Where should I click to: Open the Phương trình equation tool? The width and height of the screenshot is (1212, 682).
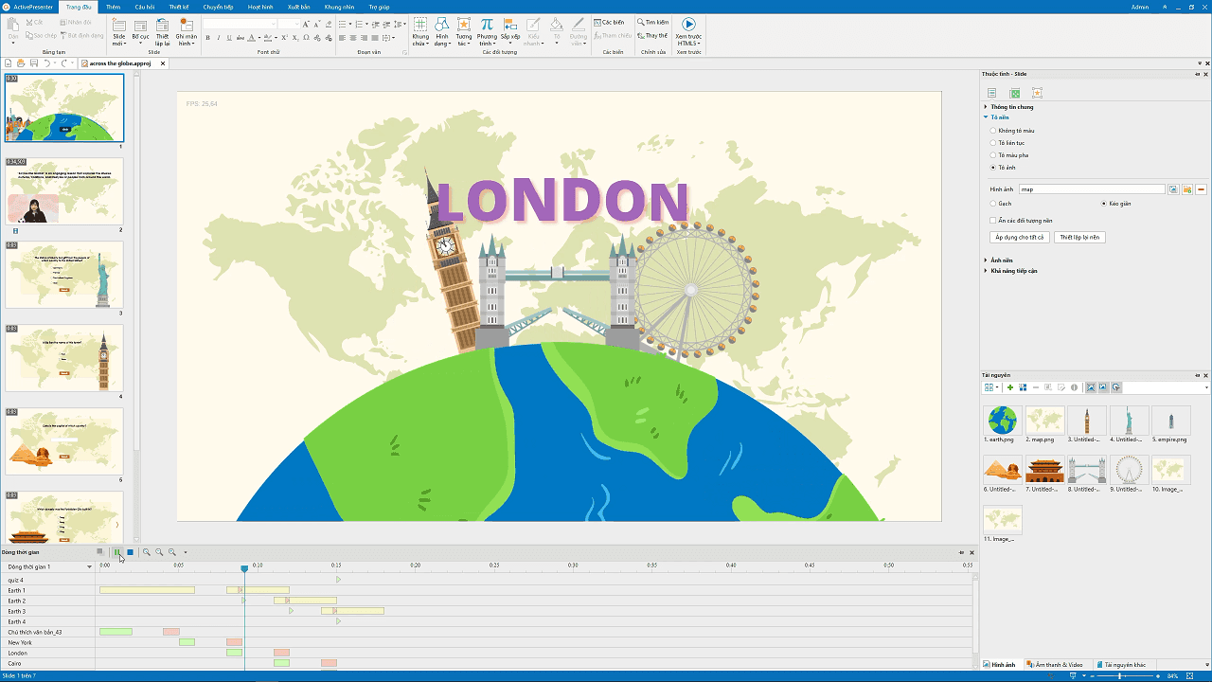[487, 31]
